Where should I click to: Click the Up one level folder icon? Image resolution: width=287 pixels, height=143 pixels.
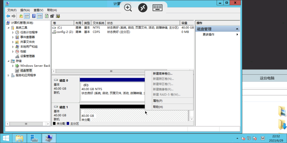point(21,16)
